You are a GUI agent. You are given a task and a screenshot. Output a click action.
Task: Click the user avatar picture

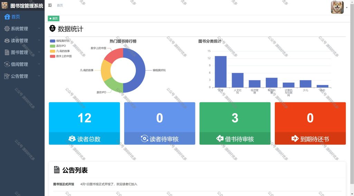tap(337, 8)
